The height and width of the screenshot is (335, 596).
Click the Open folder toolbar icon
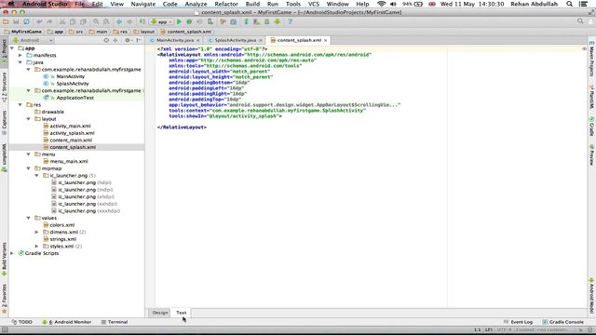[x=6, y=22]
